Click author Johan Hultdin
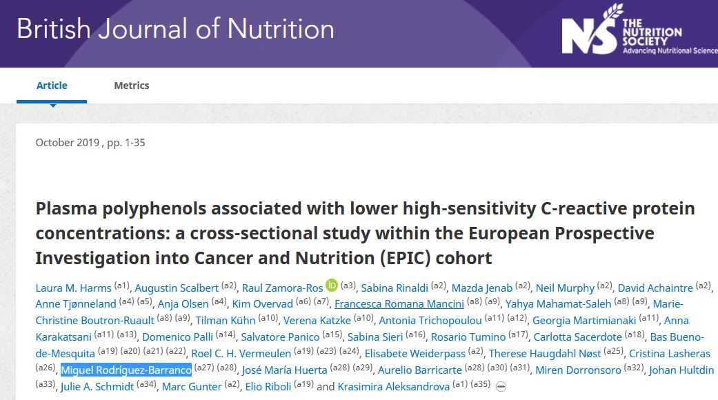This screenshot has height=400, width=718. point(681,370)
